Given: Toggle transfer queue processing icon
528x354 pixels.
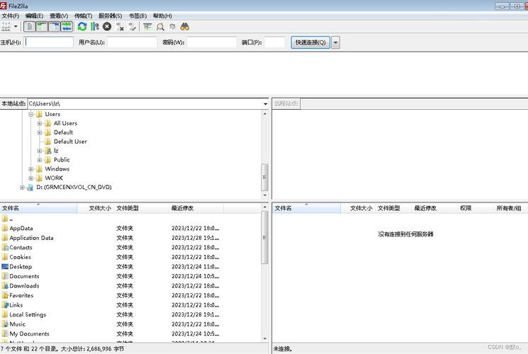Looking at the screenshot, I should (x=95, y=27).
